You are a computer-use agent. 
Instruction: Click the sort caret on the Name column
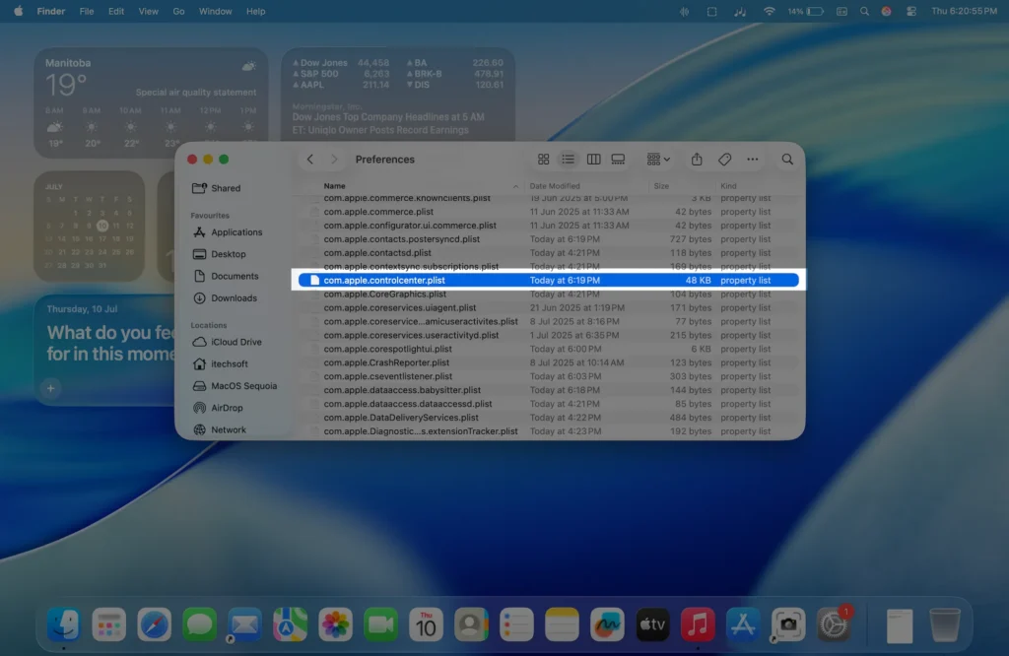516,185
